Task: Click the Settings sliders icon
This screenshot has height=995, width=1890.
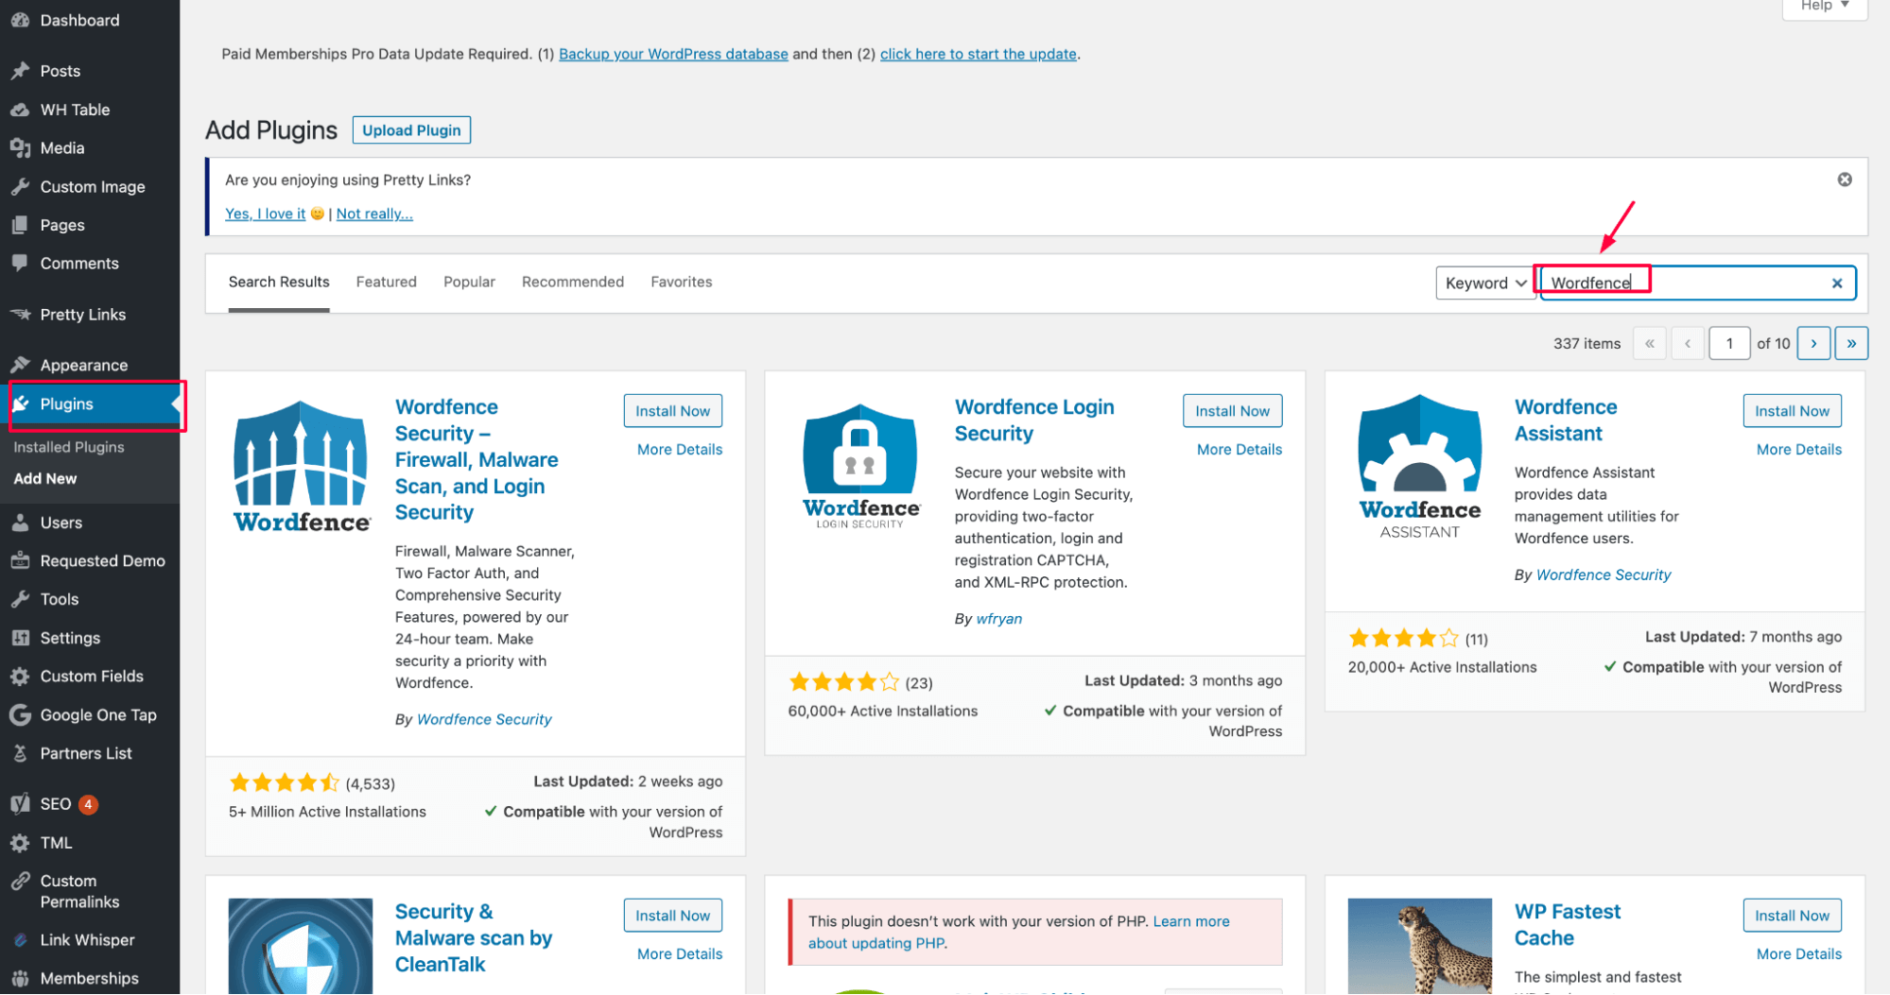Action: tap(20, 638)
